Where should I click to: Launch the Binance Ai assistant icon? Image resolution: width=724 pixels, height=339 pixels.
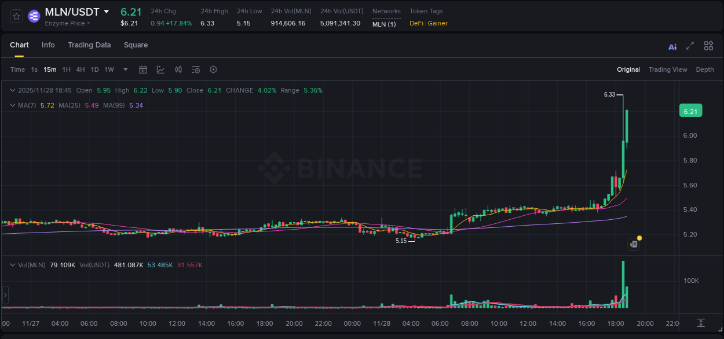(x=672, y=46)
